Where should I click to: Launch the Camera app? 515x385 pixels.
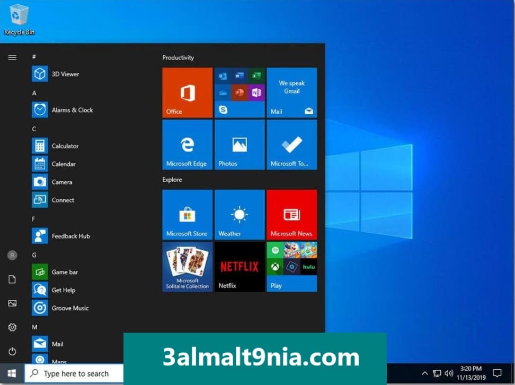52,182
